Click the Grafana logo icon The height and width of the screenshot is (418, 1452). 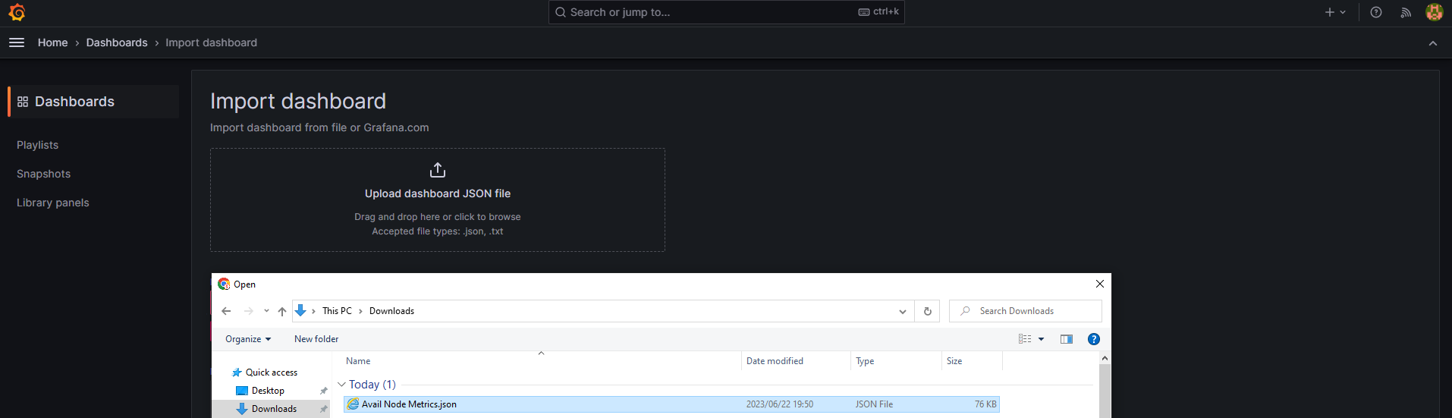tap(17, 12)
